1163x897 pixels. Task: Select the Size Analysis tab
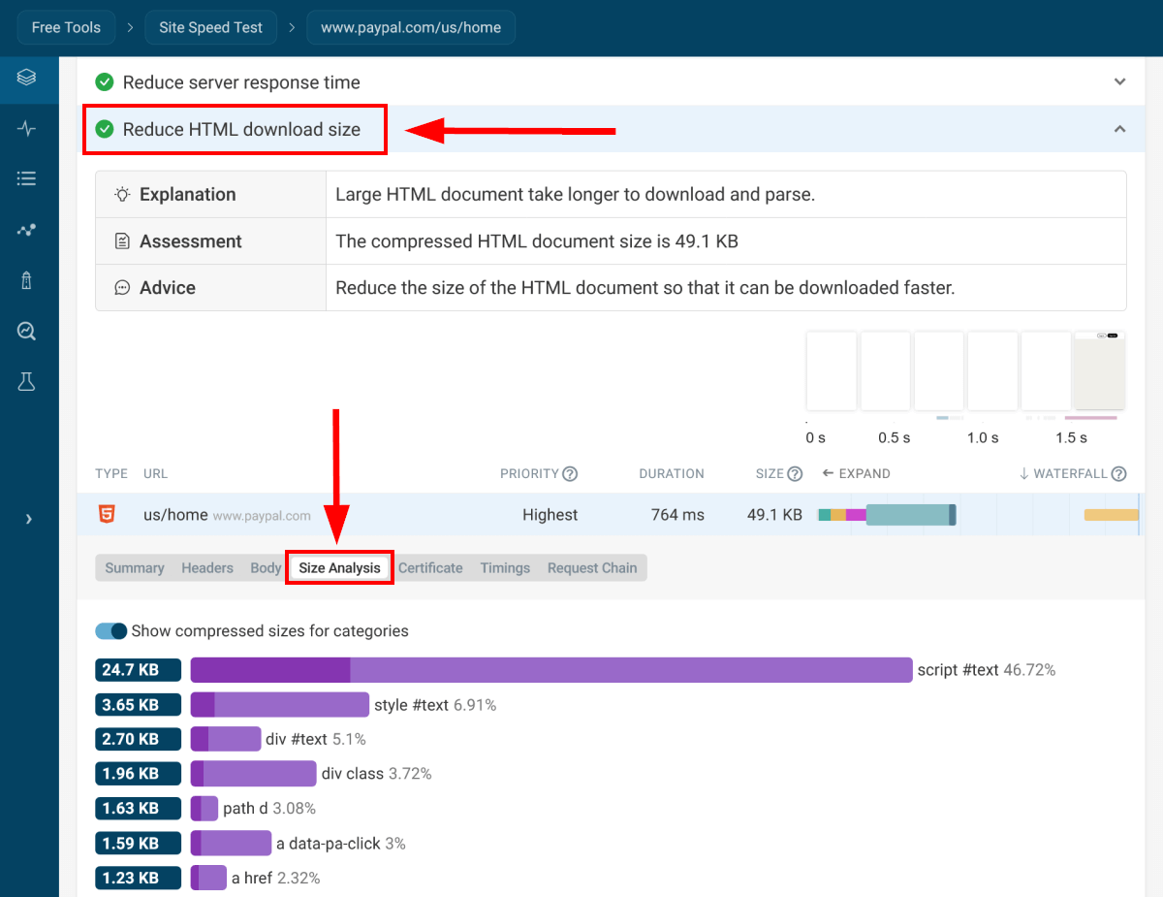(339, 568)
